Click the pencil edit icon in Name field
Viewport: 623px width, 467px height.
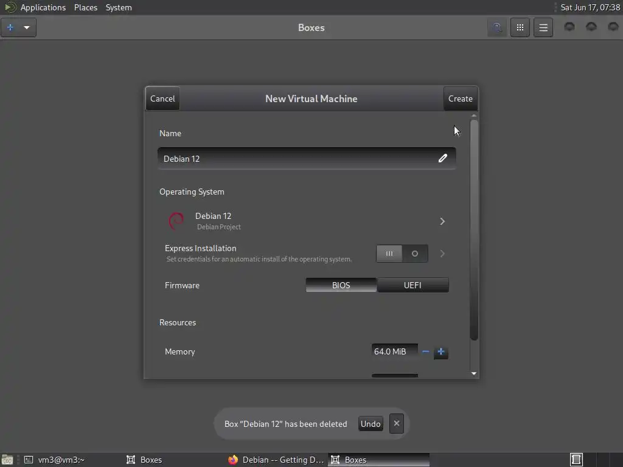443,159
